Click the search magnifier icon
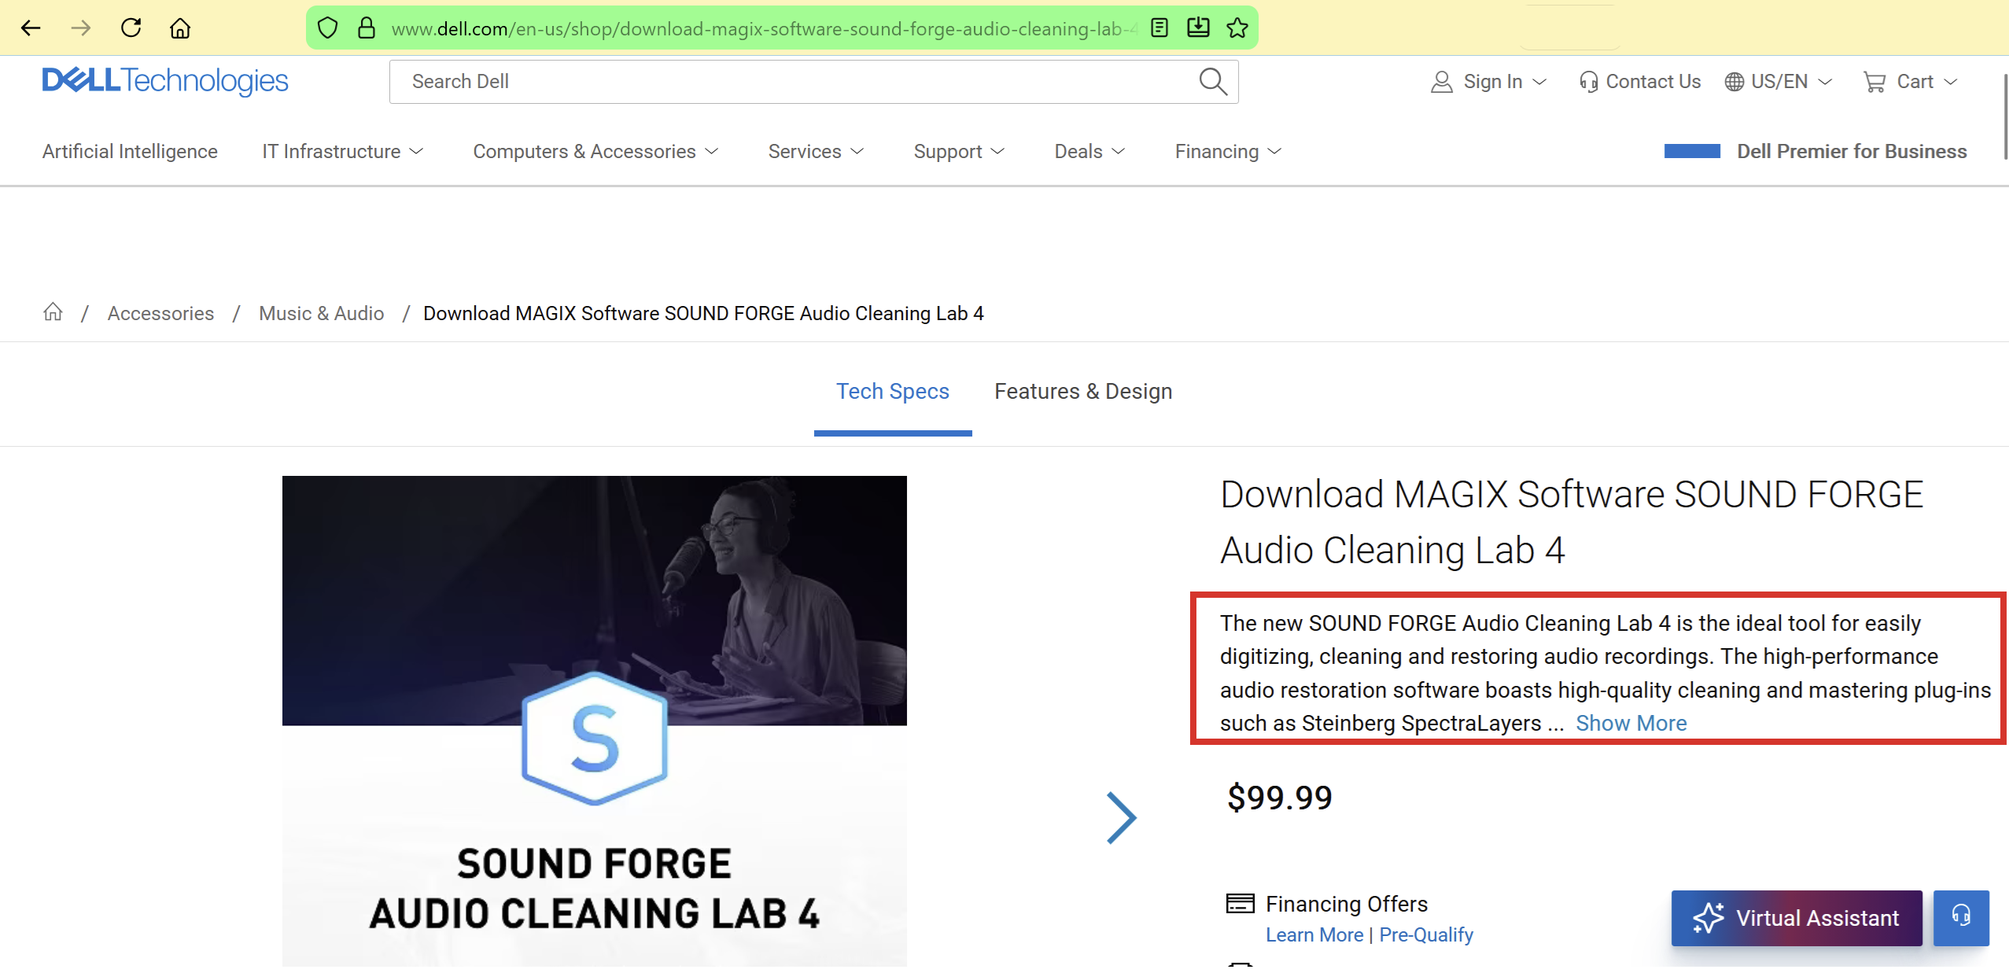 click(x=1212, y=81)
